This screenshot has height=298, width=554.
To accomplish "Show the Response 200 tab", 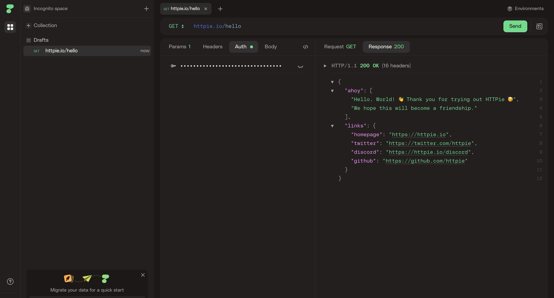I will [x=386, y=47].
